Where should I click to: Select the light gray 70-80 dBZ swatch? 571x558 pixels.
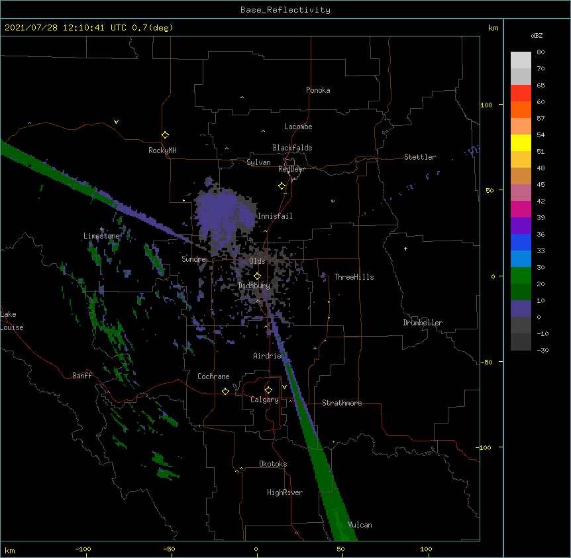point(521,60)
